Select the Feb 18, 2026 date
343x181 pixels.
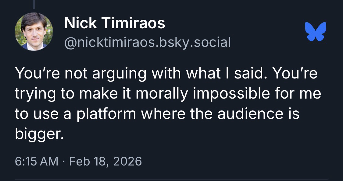click(105, 161)
